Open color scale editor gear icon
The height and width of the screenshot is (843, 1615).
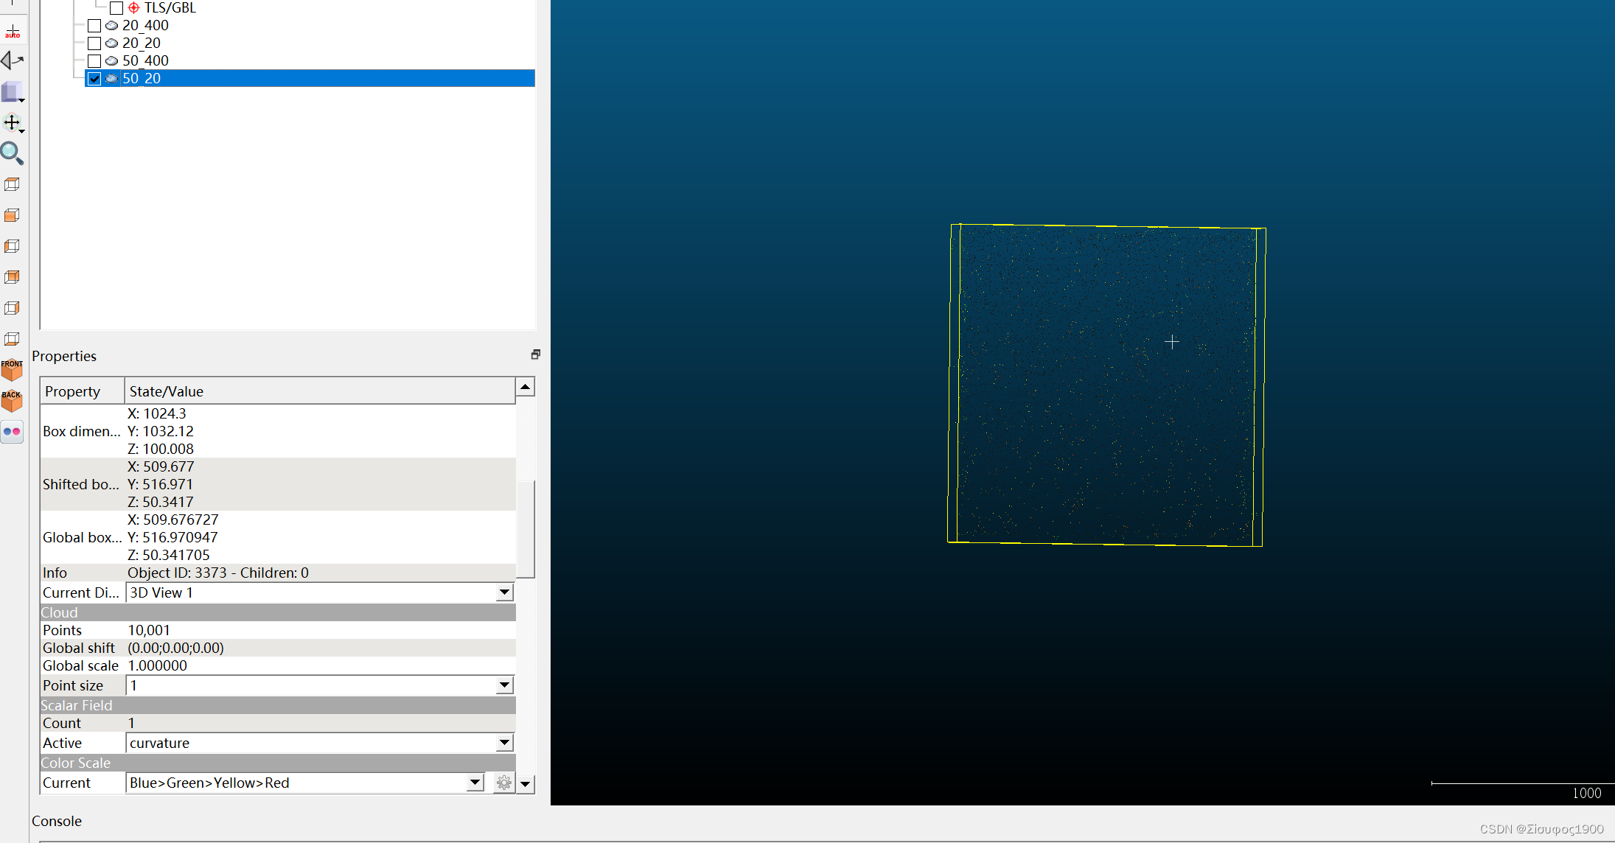pos(504,783)
